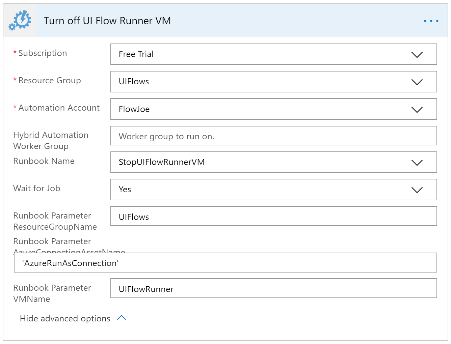Click the Runbook Parameter VMName label
The width and height of the screenshot is (451, 344).
52,293
